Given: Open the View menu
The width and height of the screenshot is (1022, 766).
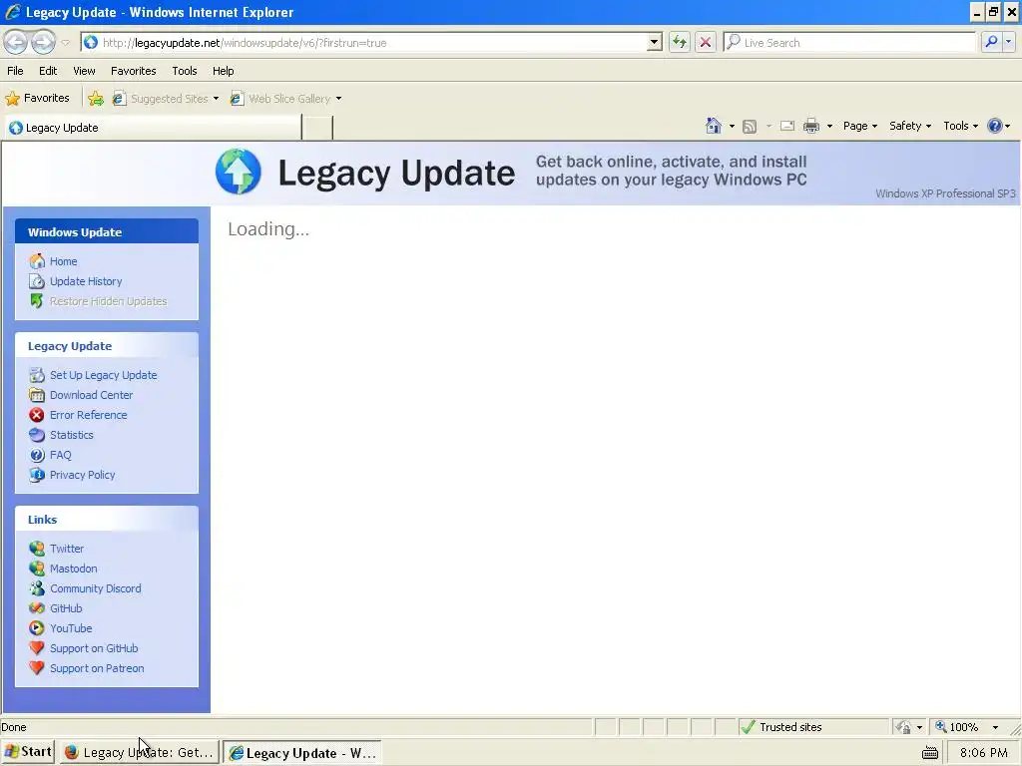Looking at the screenshot, I should [x=84, y=71].
